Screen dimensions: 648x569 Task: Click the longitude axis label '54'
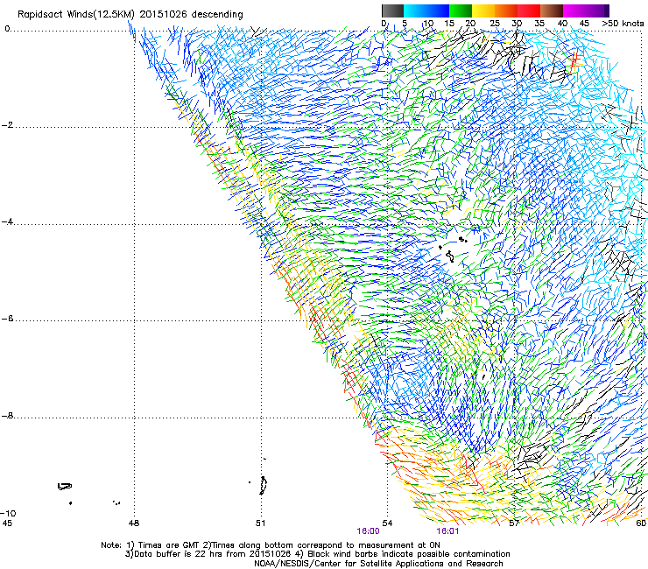click(x=387, y=523)
